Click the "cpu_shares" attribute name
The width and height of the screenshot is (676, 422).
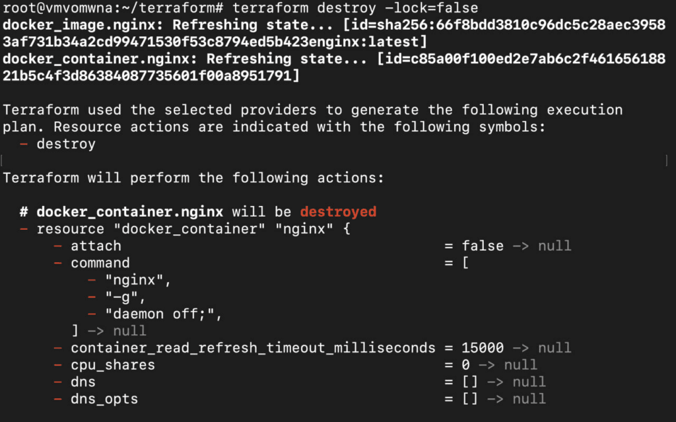pyautogui.click(x=112, y=365)
